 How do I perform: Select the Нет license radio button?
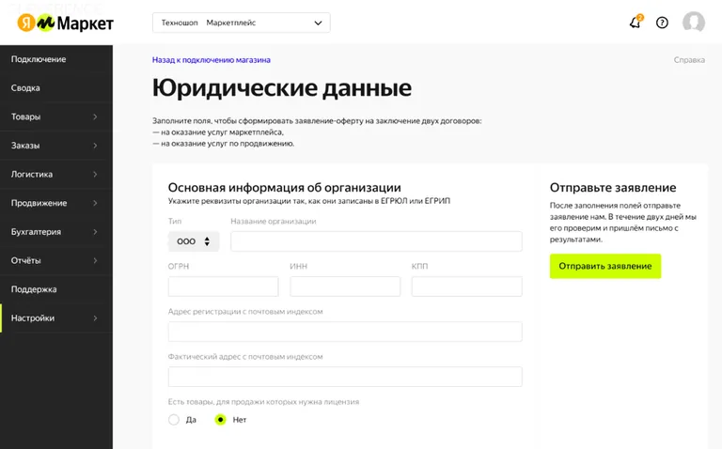[221, 420]
